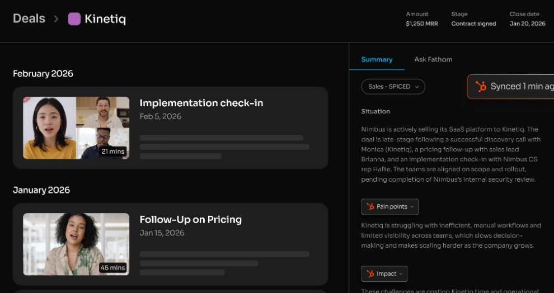Click the Close date label in header
Image resolution: width=554 pixels, height=293 pixels.
524,14
